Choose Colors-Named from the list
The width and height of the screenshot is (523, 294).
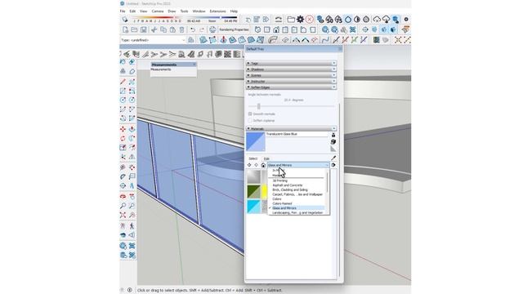[282, 203]
